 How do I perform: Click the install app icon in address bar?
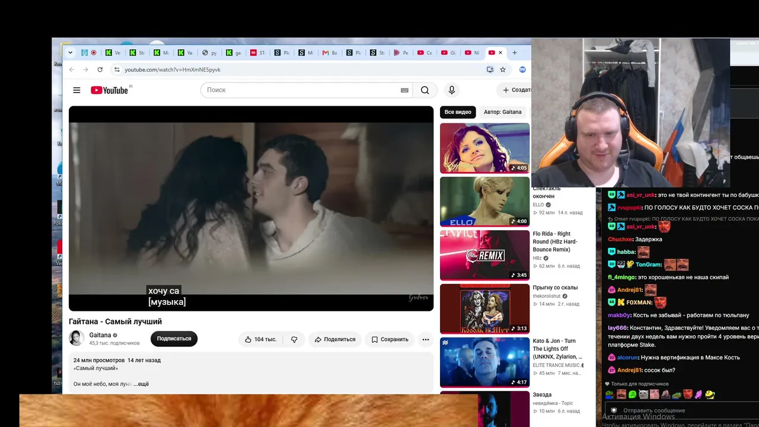(490, 69)
